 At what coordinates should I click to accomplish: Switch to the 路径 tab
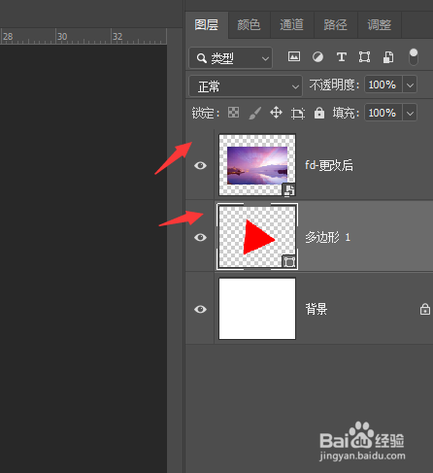pyautogui.click(x=336, y=25)
